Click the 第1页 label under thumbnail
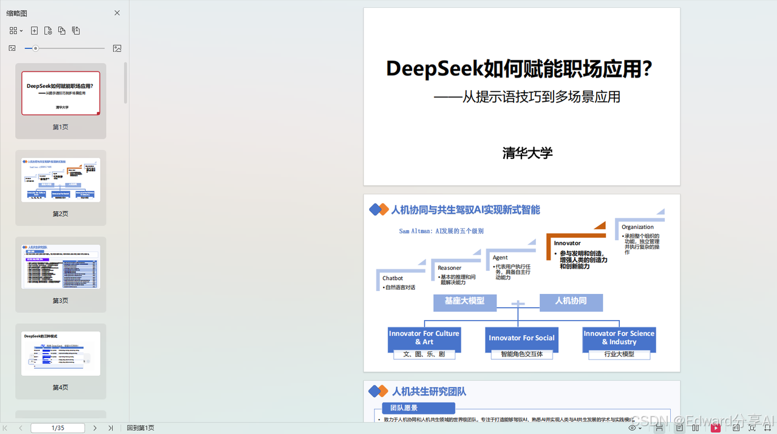The image size is (777, 434). [61, 127]
